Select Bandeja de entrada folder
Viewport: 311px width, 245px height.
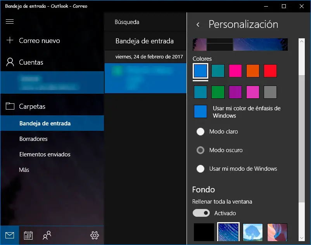52,123
